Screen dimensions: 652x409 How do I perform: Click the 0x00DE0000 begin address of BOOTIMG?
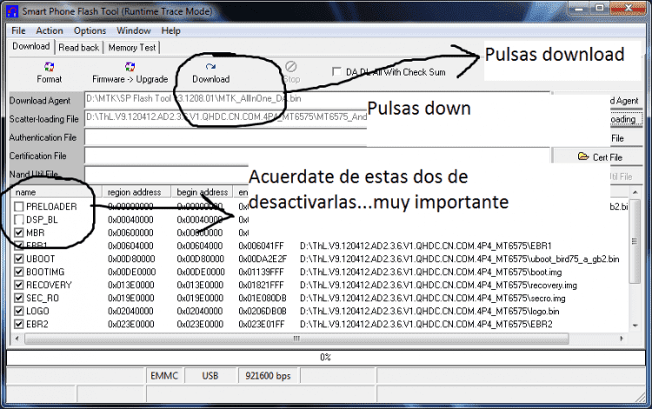(201, 272)
